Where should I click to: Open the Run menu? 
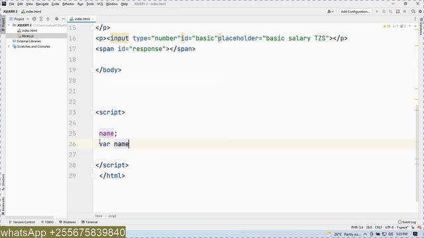pos(80,4)
